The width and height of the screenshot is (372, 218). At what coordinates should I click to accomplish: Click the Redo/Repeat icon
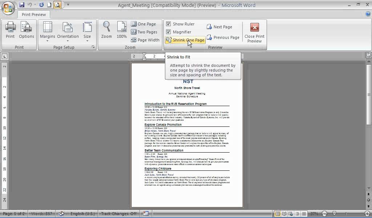coord(41,4)
